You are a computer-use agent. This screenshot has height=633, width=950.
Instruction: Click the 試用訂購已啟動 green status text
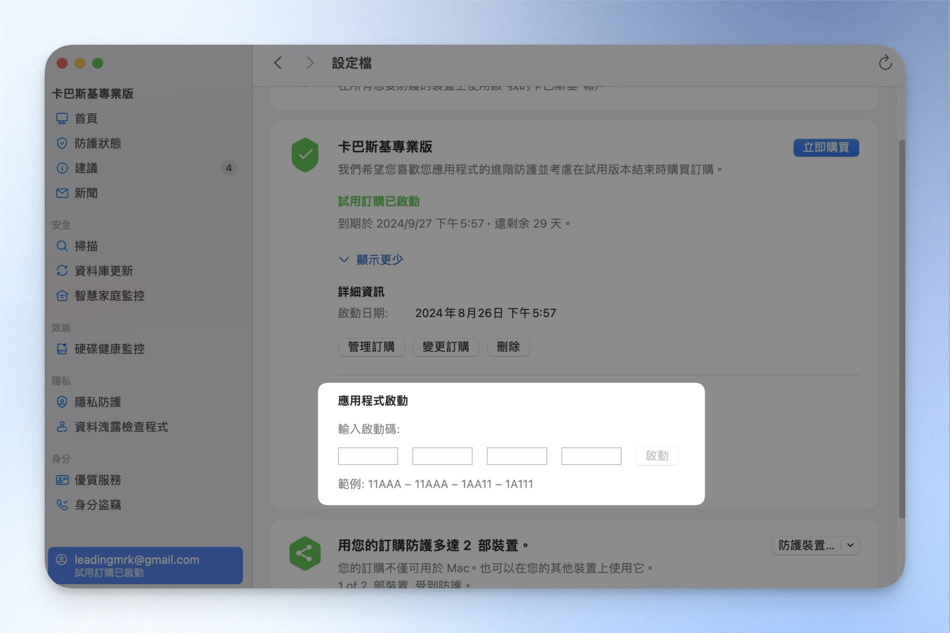coord(379,202)
